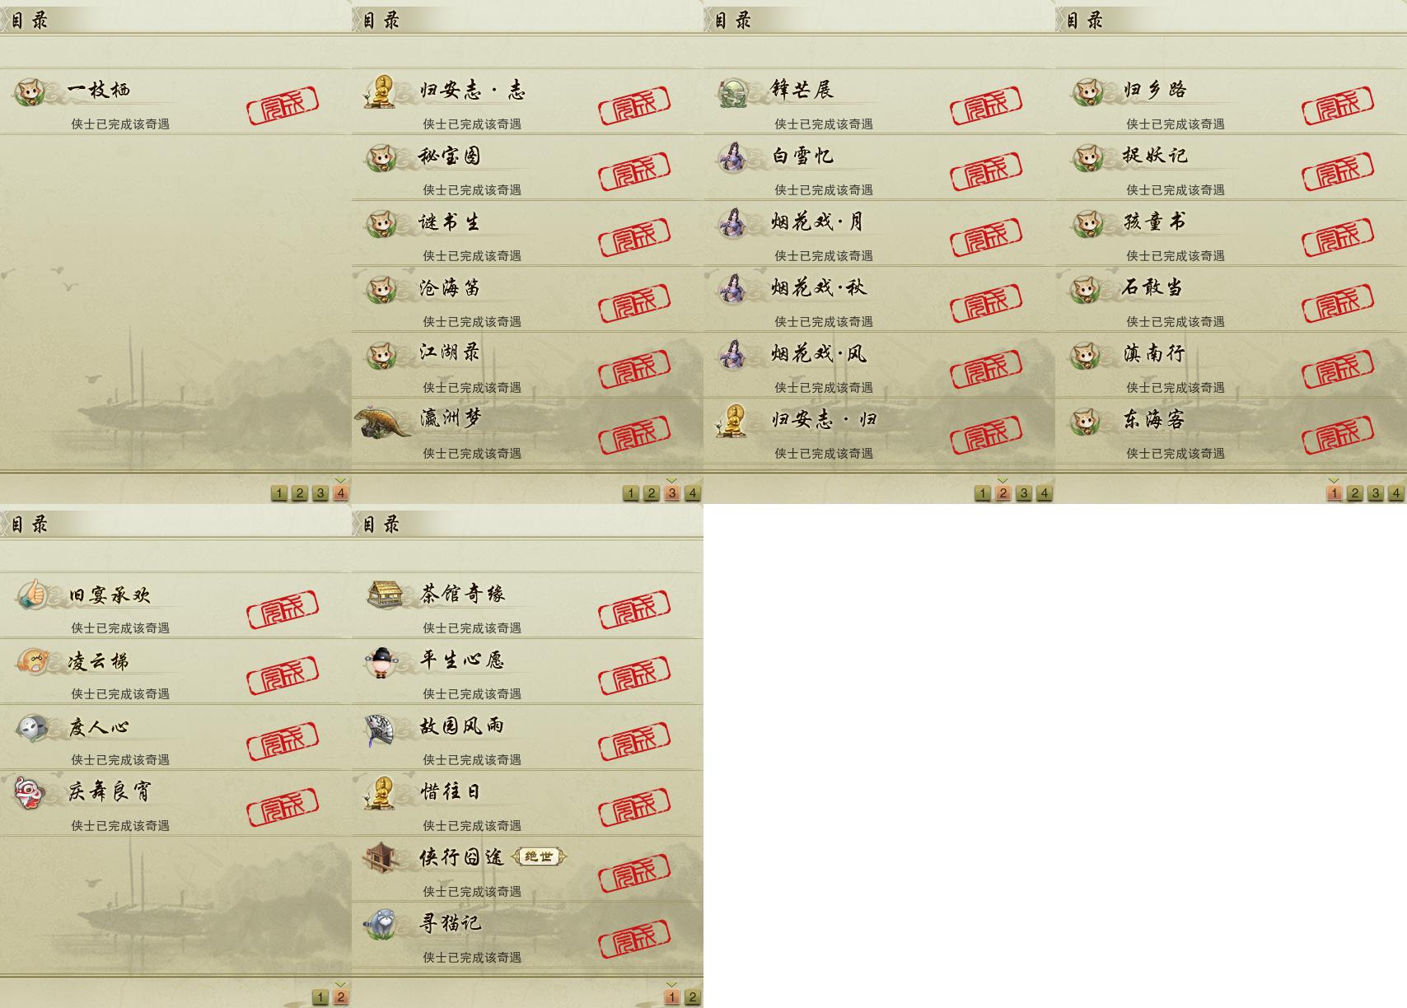
Task: Click the cat icon beside 一枝栖
Action: 30,91
